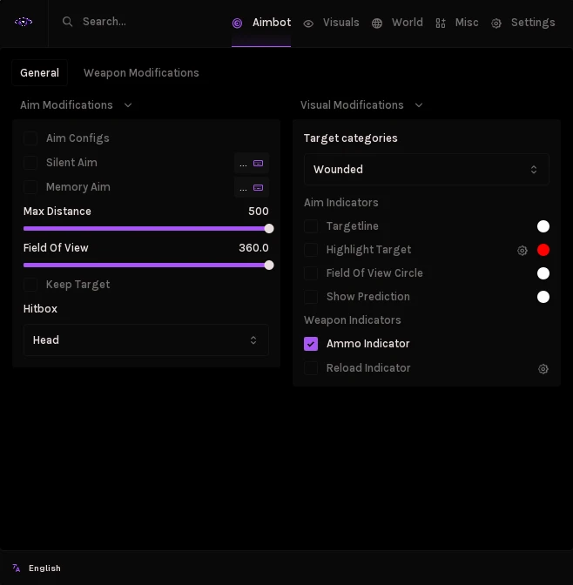
Task: Click the eye logo icon in top-left corner
Action: point(24,22)
